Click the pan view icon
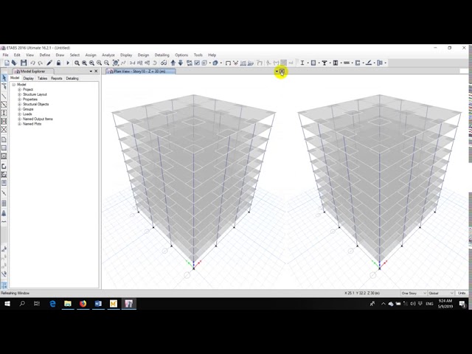This screenshot has width=472, height=354. (x=116, y=63)
